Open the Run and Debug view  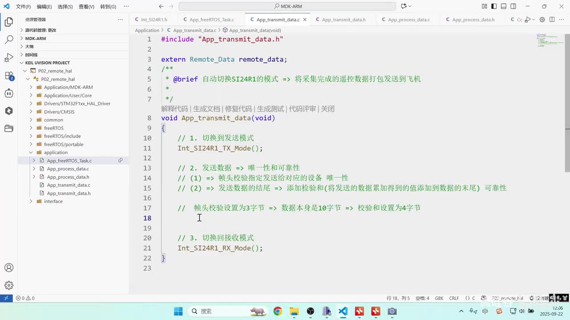(x=8, y=57)
